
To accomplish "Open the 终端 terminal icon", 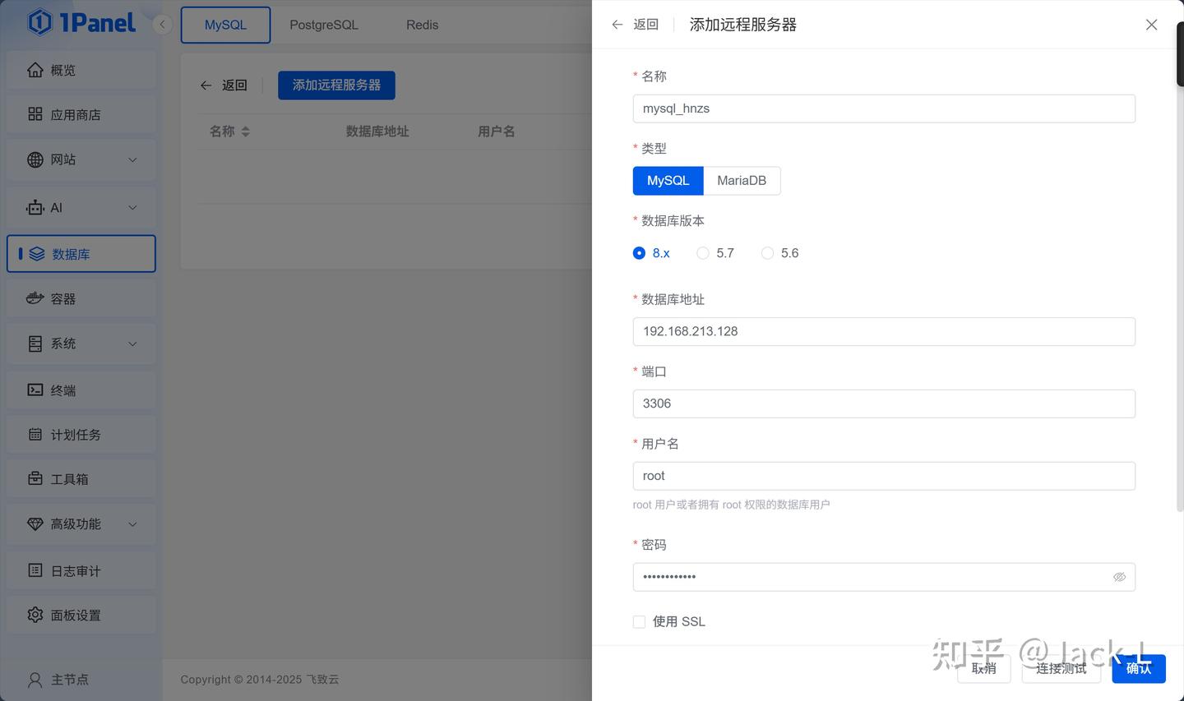I will click(35, 390).
